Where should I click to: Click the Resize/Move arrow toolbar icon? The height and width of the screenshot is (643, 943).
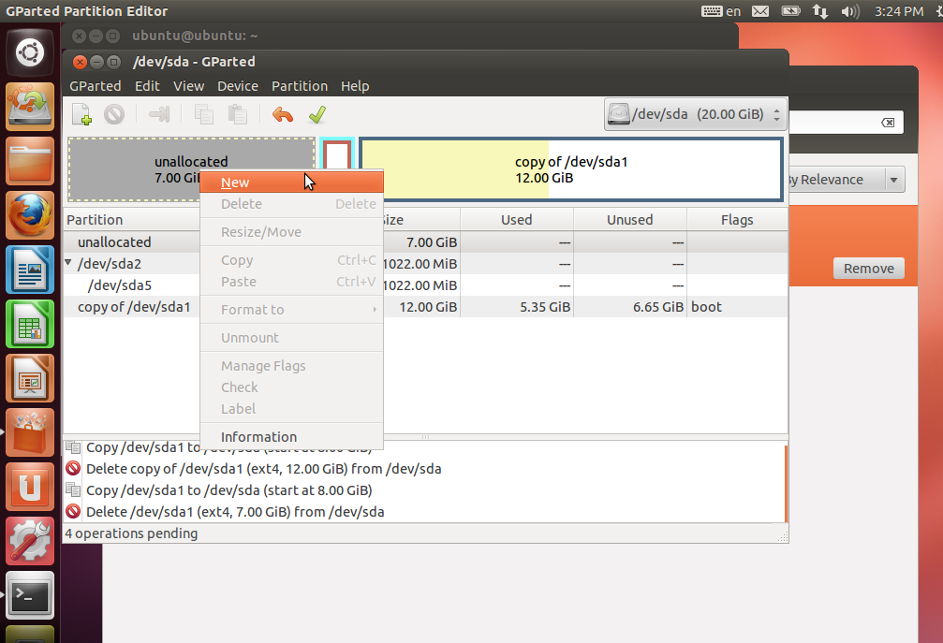tap(158, 113)
